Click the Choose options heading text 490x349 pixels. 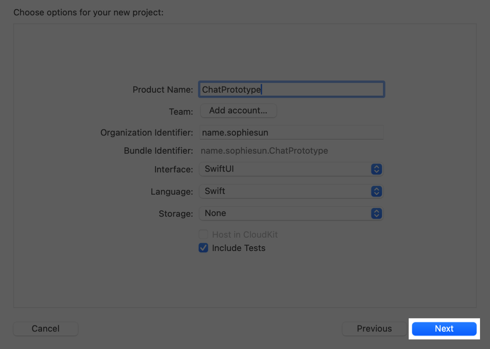pyautogui.click(x=88, y=13)
